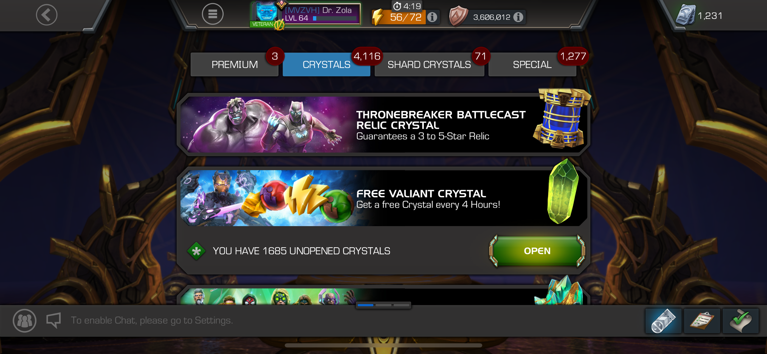
Task: Open the clipboard objectives icon
Action: coord(702,321)
